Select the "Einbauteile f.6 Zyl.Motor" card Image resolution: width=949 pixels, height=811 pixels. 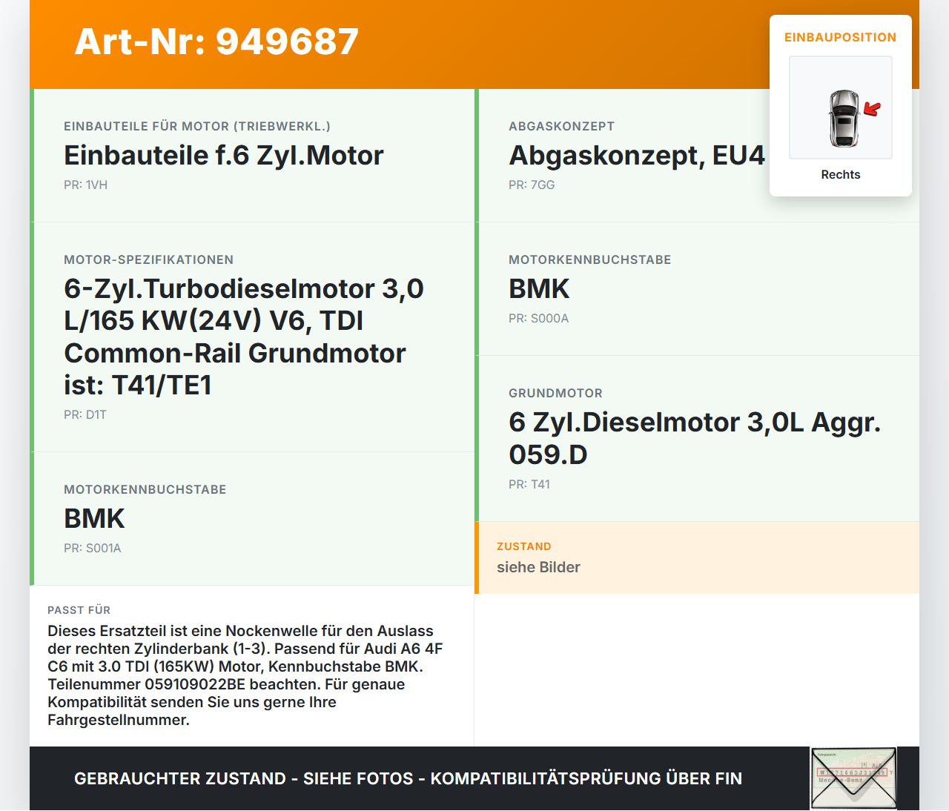pyautogui.click(x=224, y=155)
